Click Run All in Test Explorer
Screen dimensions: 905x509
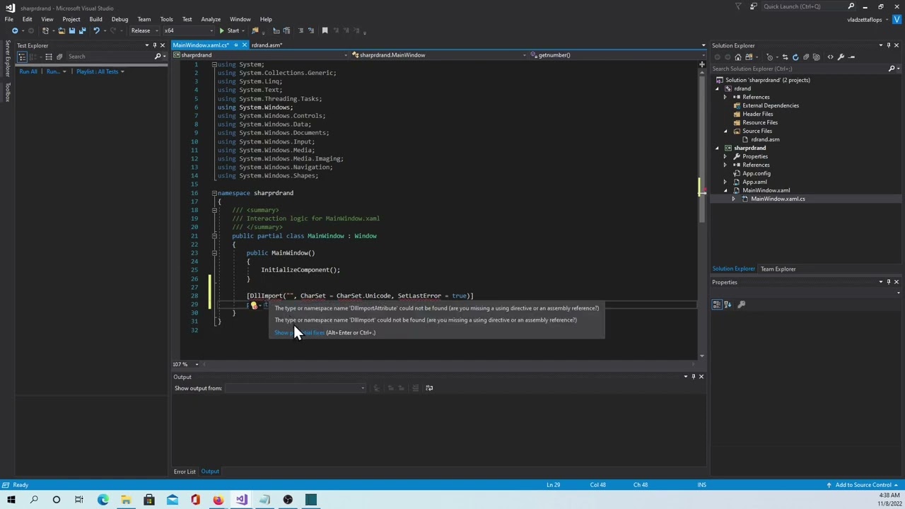pos(28,71)
